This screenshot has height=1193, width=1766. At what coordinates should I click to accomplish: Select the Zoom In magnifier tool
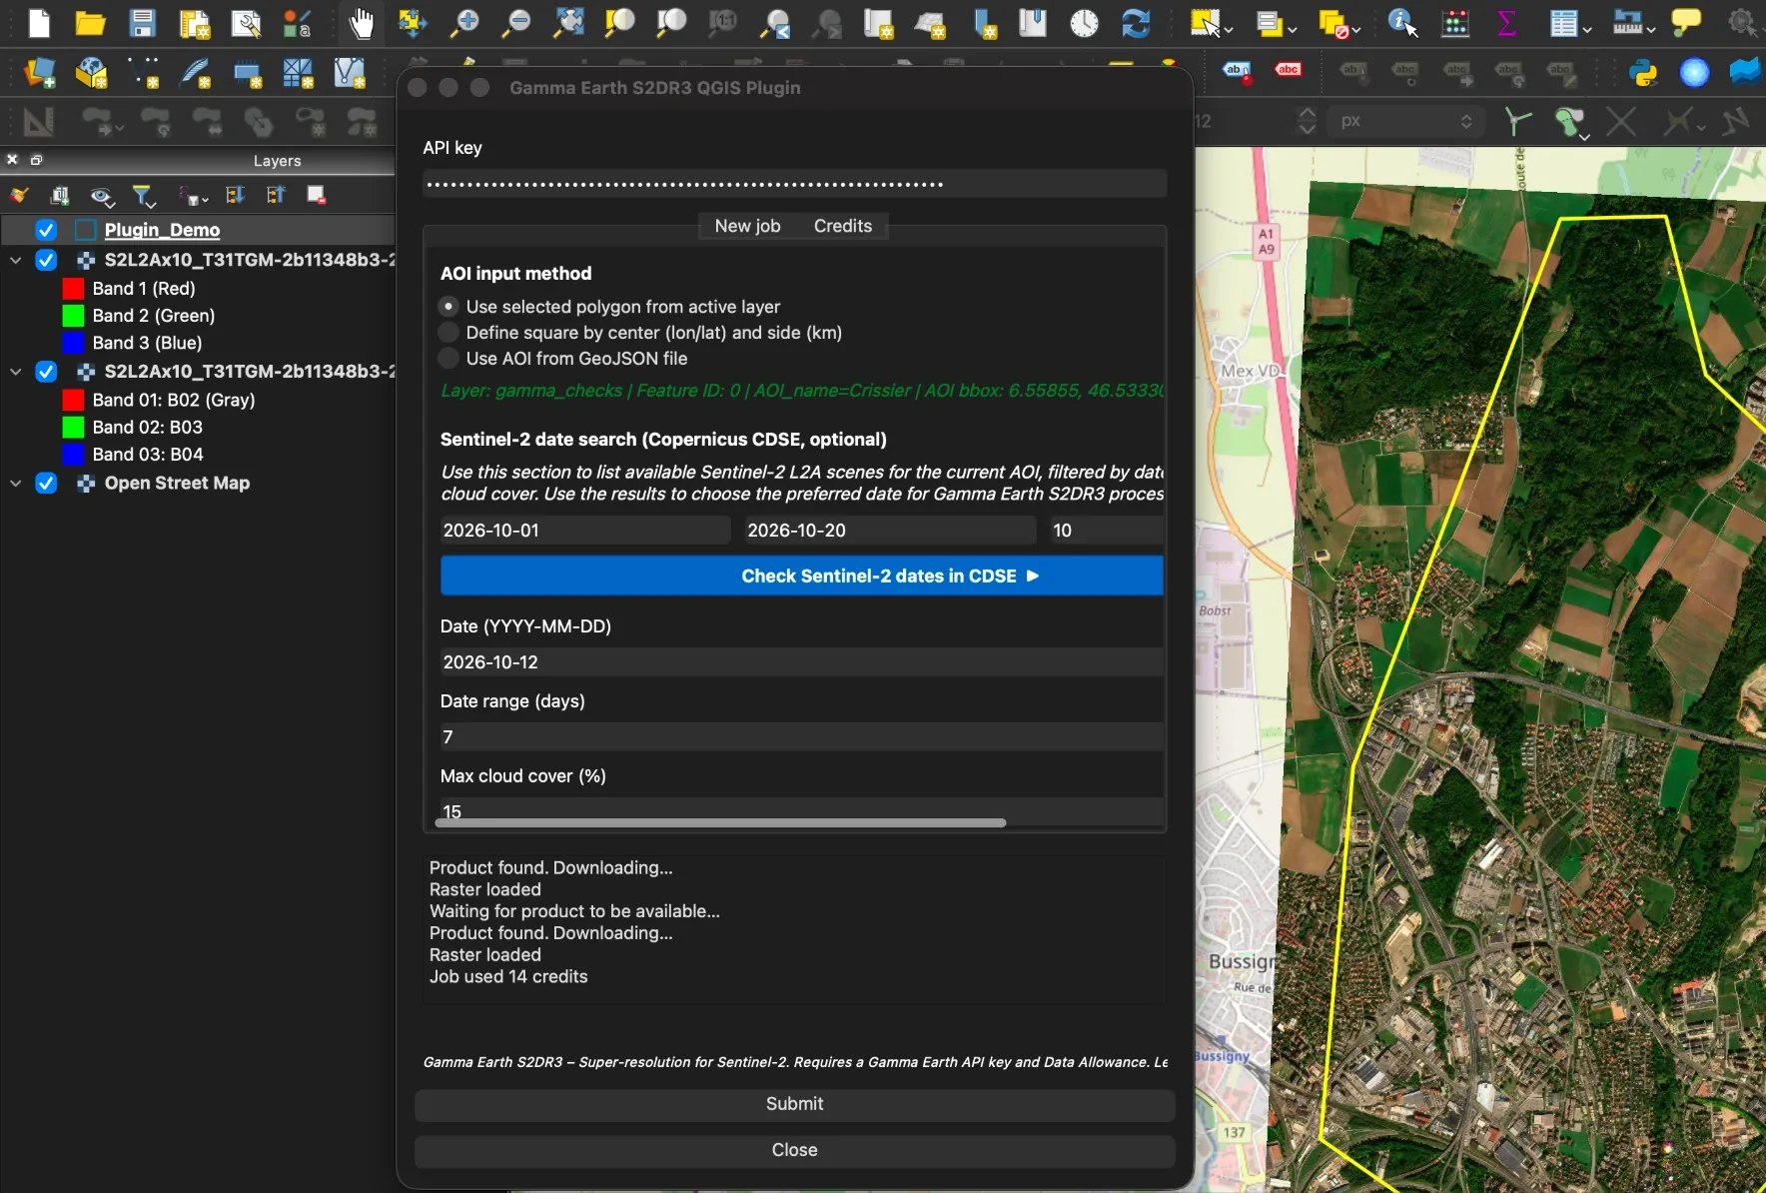(x=464, y=22)
